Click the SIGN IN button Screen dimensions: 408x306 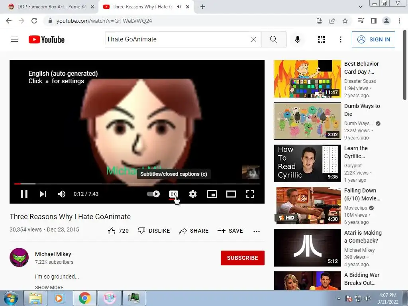click(373, 39)
